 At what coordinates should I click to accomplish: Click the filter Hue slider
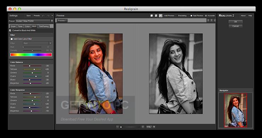point(32,47)
